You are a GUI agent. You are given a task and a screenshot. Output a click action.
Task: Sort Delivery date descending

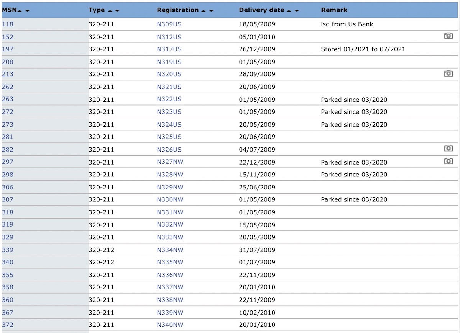pyautogui.click(x=297, y=11)
